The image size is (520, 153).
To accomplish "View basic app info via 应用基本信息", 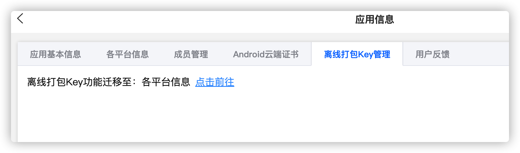I will click(55, 54).
